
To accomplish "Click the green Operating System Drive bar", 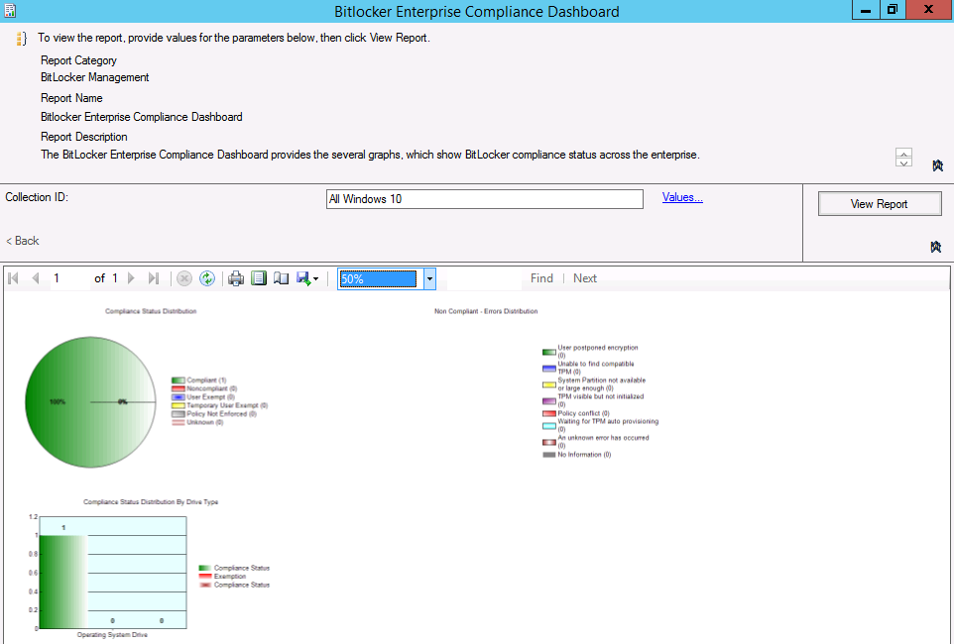I will (x=63, y=582).
